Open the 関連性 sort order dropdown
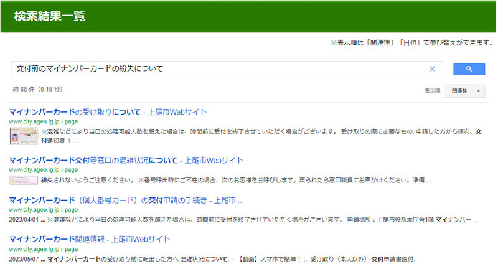Screen dimensions: 498x269 coord(464,91)
